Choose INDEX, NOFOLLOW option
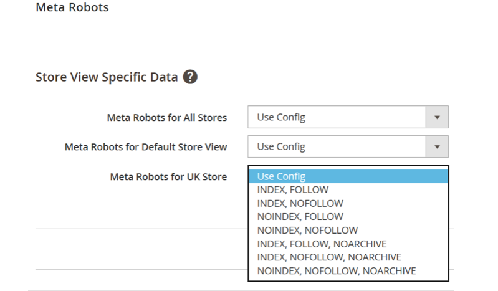 pos(348,203)
